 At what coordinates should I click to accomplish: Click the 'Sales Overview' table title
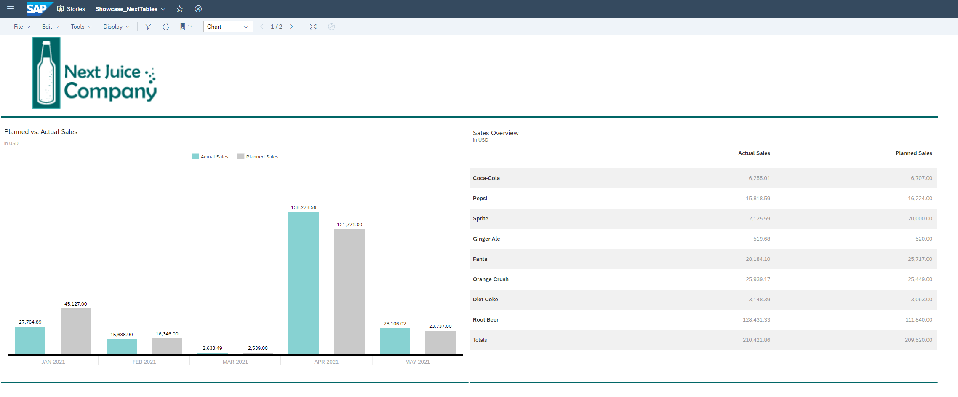496,133
